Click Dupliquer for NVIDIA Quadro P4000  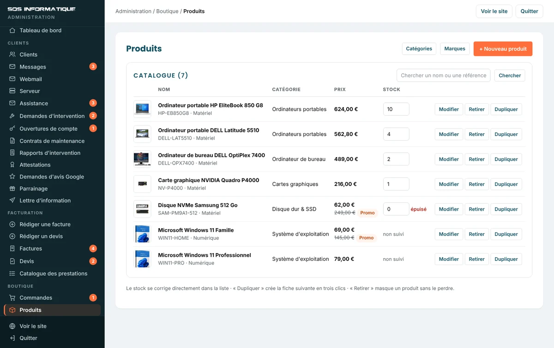(x=506, y=184)
